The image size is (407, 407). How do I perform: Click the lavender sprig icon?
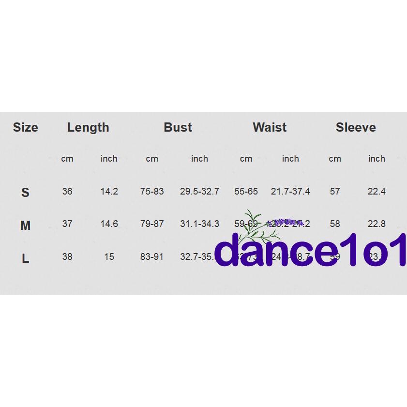click(266, 225)
